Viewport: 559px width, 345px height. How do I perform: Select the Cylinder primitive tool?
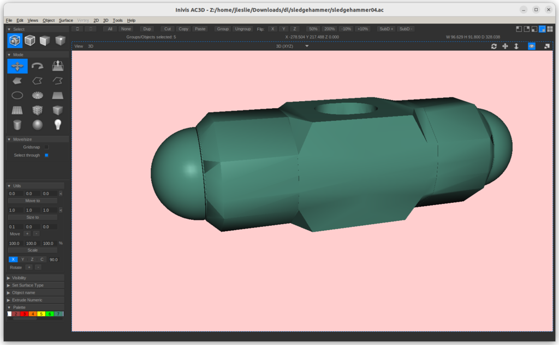[17, 125]
